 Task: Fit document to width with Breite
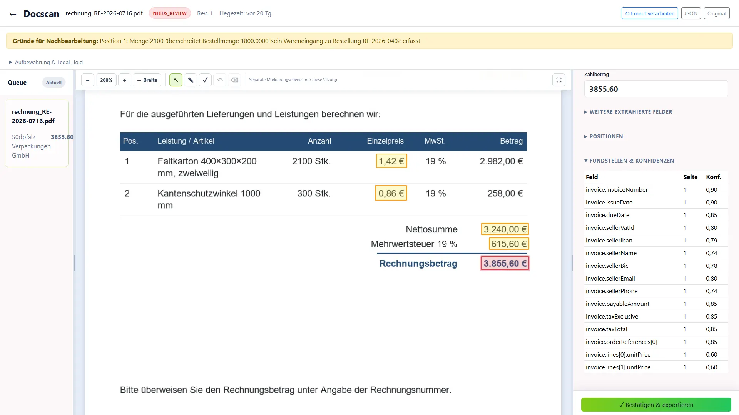(147, 80)
